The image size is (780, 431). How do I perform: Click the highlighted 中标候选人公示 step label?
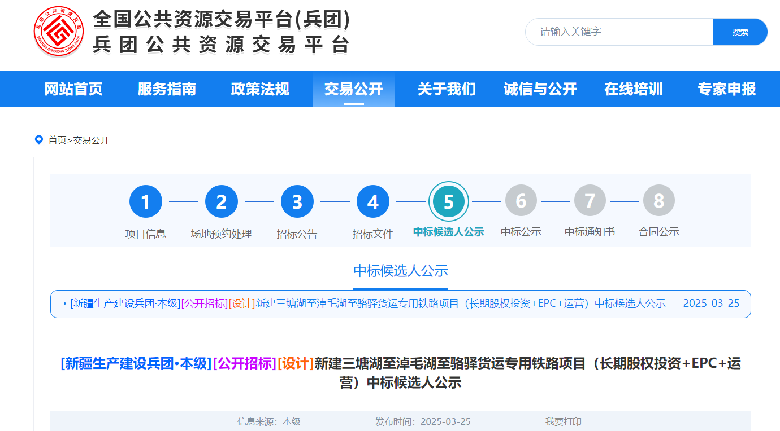click(x=449, y=232)
